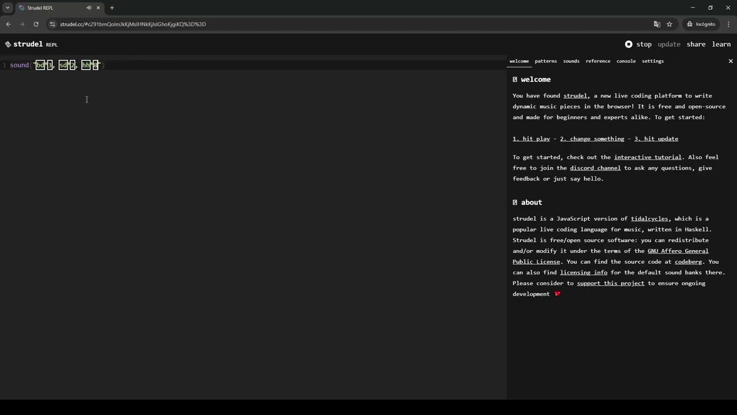The height and width of the screenshot is (415, 737).
Task: Click the '2. change something' link
Action: (x=592, y=139)
